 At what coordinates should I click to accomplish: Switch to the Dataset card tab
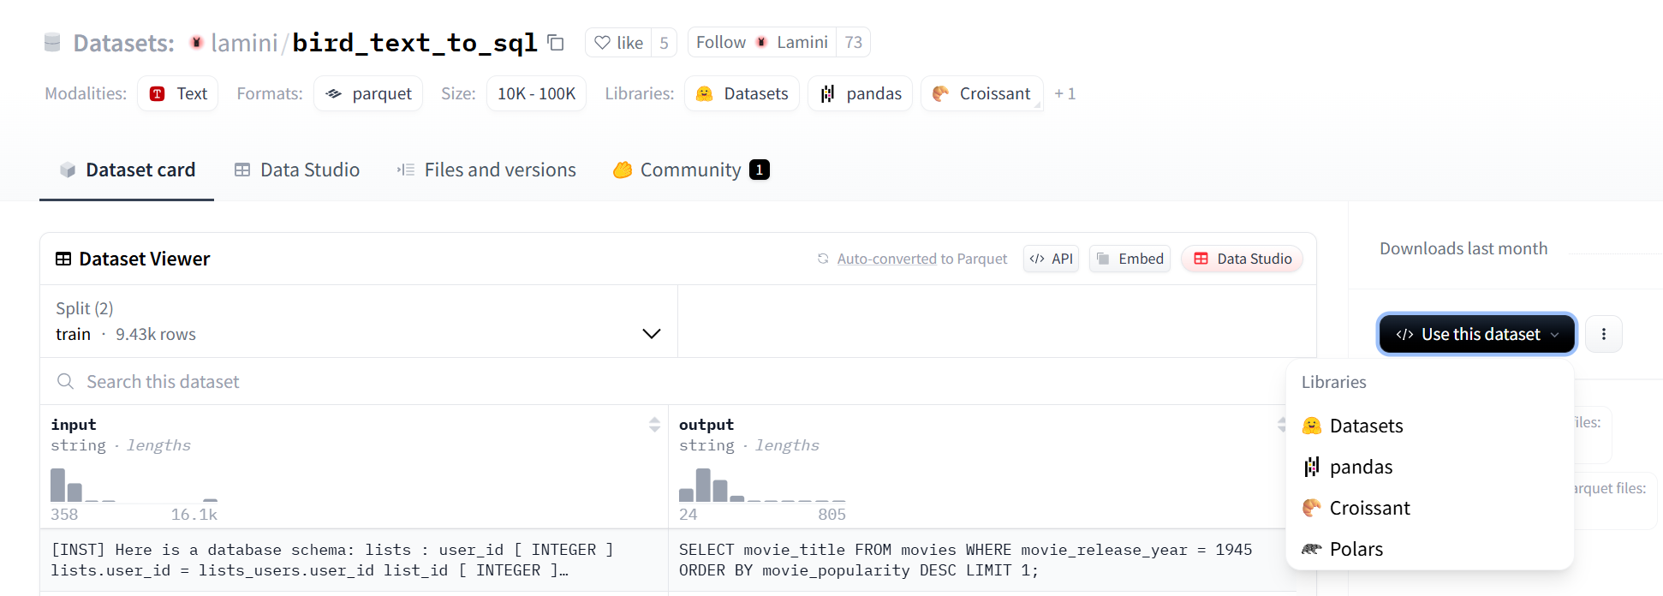pos(127,170)
